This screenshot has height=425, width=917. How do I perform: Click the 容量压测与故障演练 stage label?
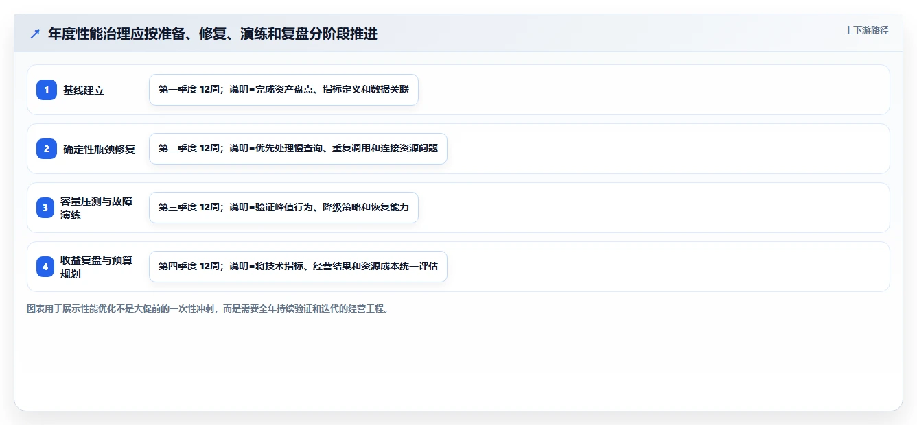point(96,208)
